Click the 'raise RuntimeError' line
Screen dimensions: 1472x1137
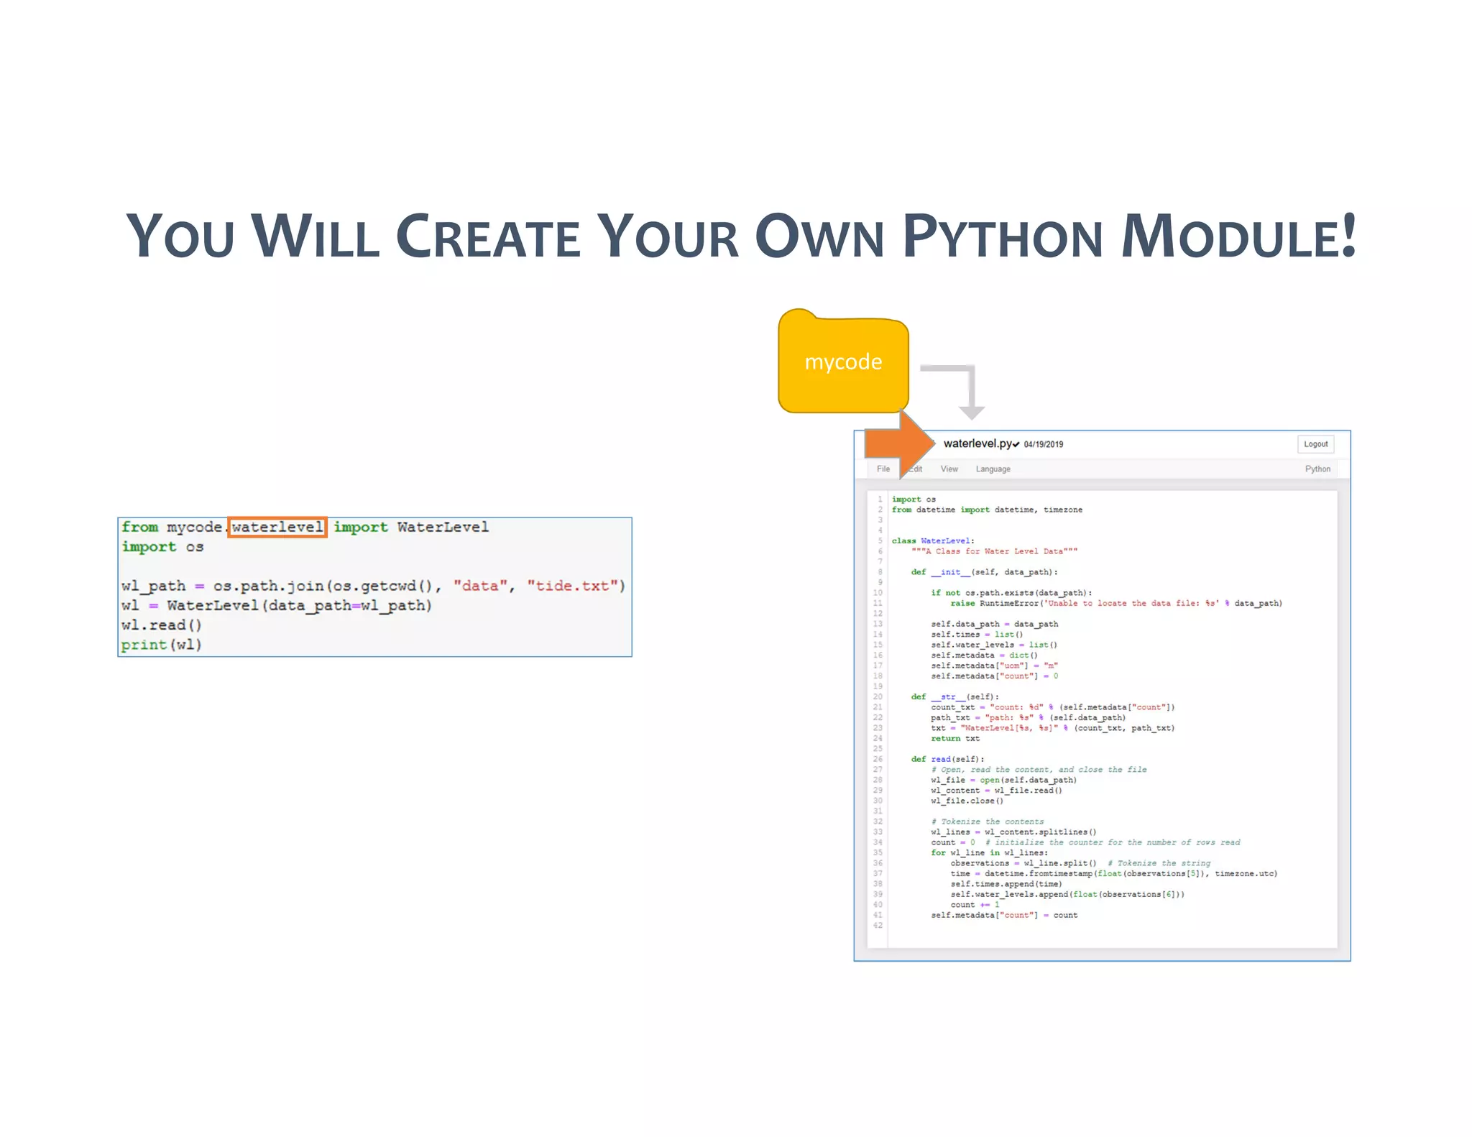(x=1116, y=604)
